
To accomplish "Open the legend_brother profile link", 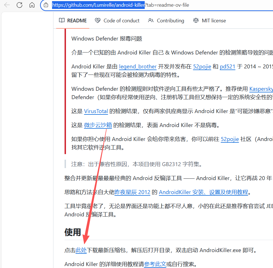I will click(x=138, y=66).
